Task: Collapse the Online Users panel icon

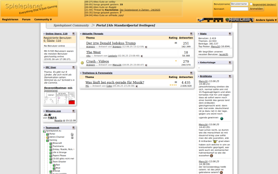Action: pos(73,33)
